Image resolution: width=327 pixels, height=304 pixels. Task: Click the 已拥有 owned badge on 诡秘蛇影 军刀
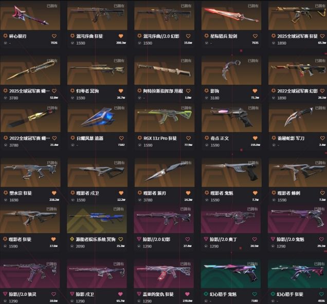[x=320, y=108]
